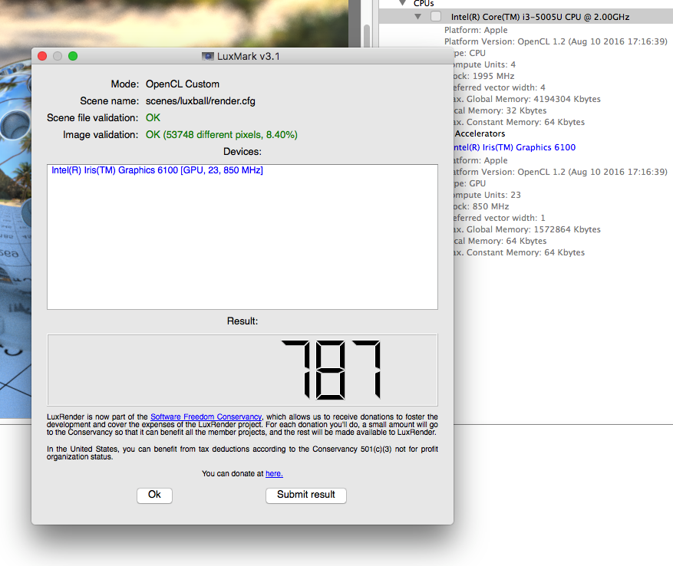The image size is (673, 566).
Task: Click 'Max. Global Memory: 4194304 Kbytes' row
Action: 527,99
